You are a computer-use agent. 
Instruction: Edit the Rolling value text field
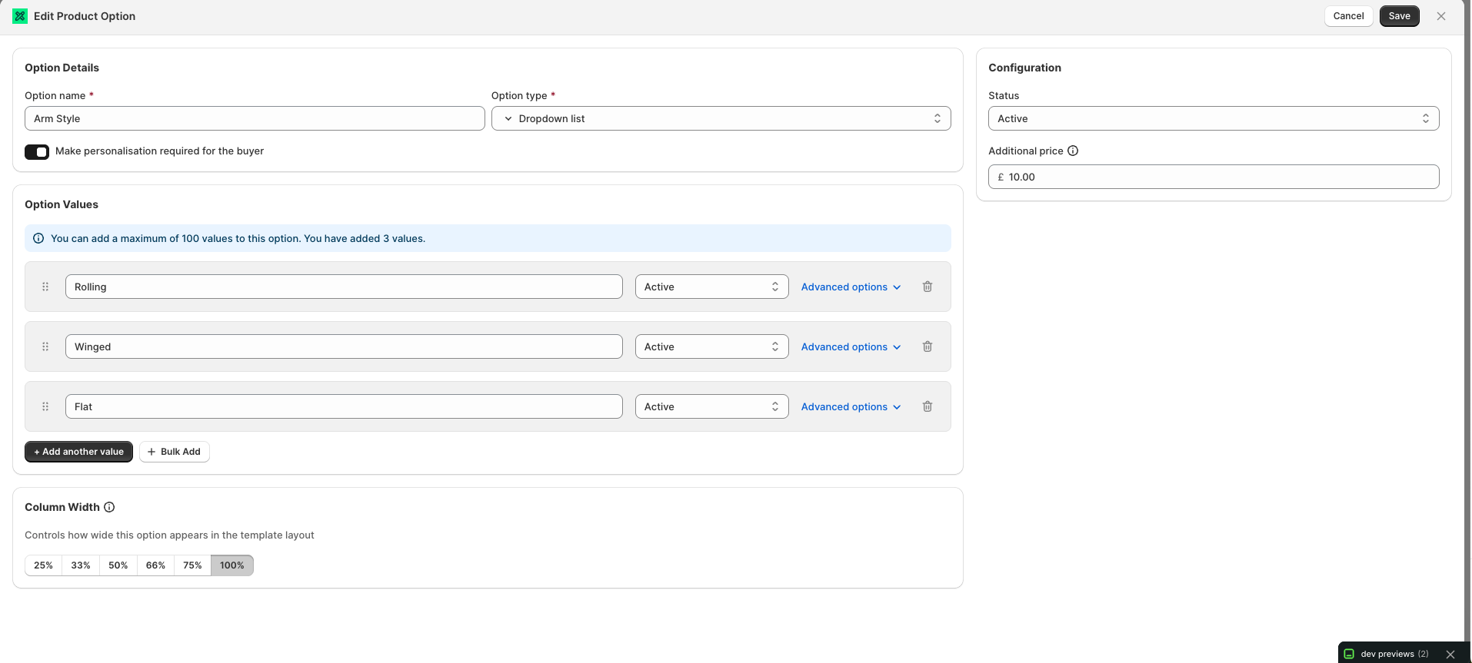coord(344,287)
